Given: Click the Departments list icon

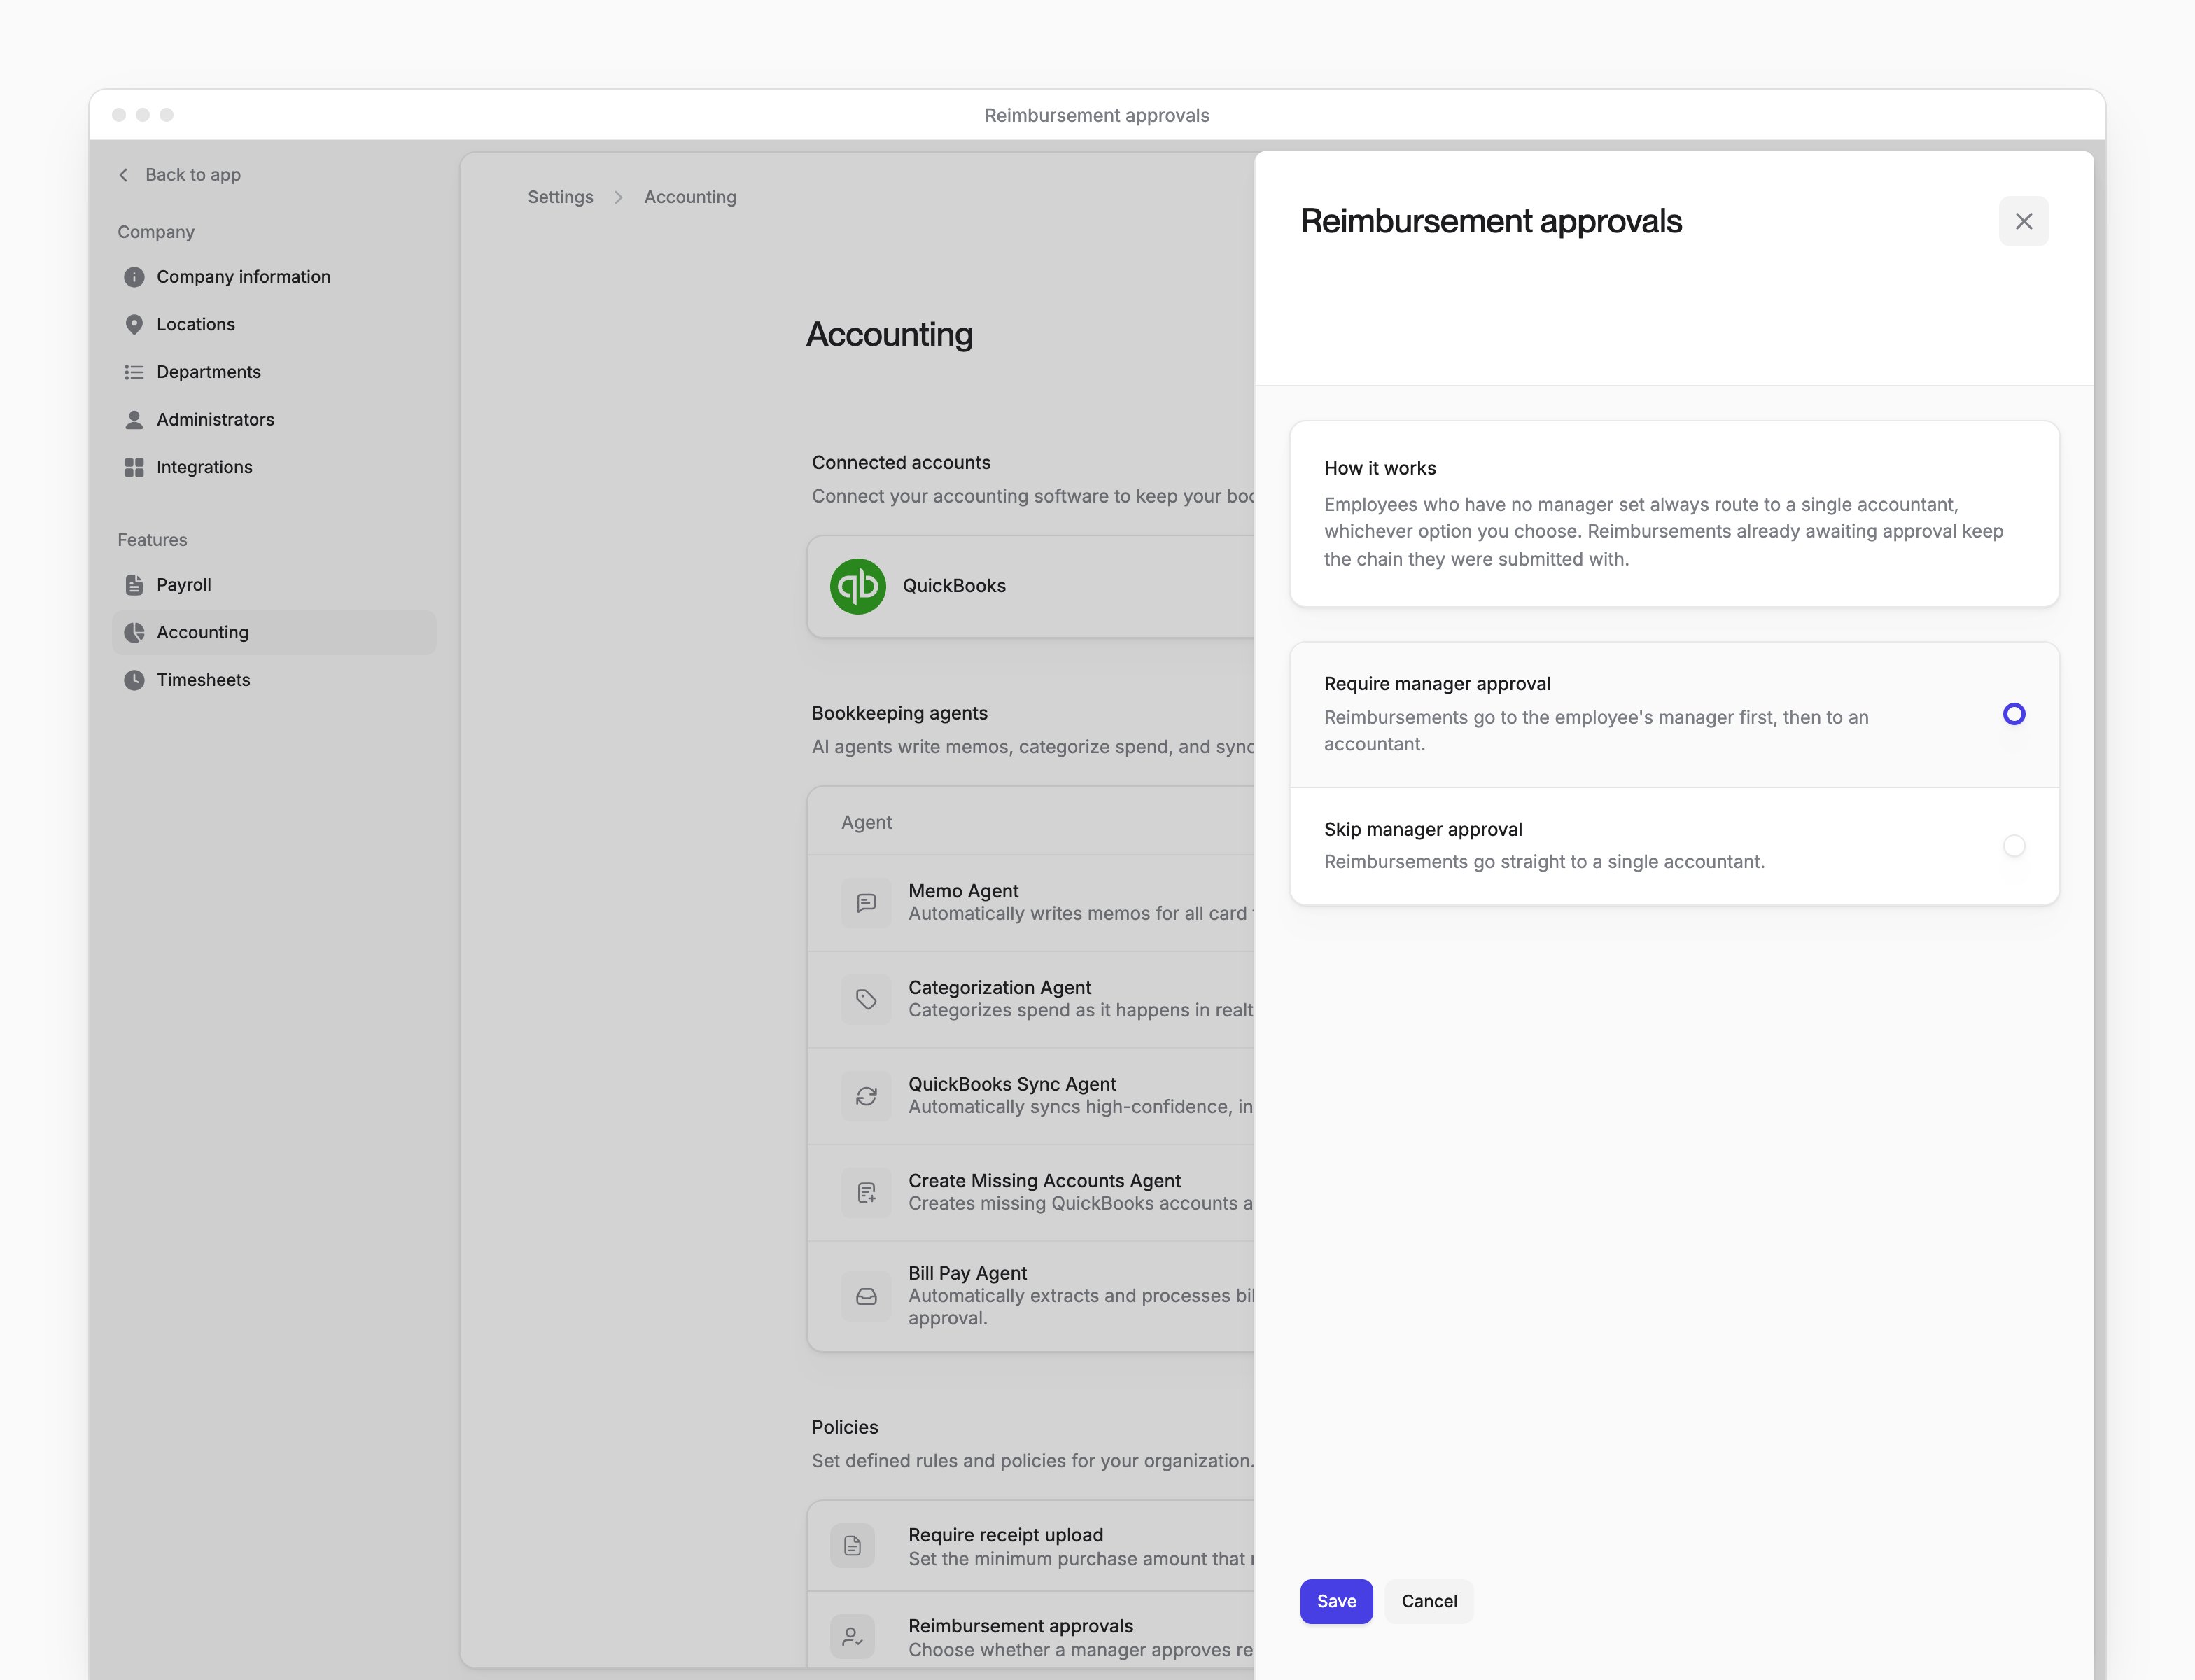Looking at the screenshot, I should pos(134,372).
